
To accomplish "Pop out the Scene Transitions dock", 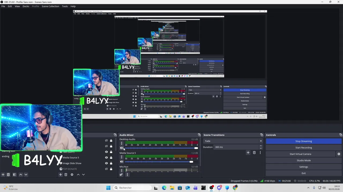I will (x=262, y=135).
